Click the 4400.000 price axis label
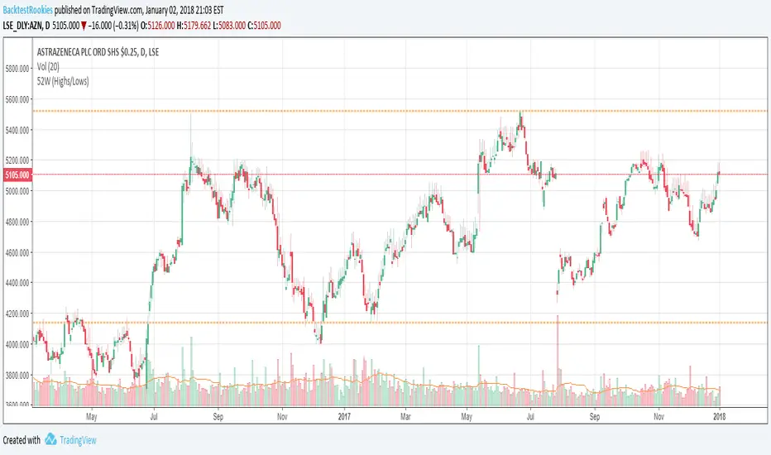Image resolution: width=771 pixels, height=455 pixels. coord(17,283)
